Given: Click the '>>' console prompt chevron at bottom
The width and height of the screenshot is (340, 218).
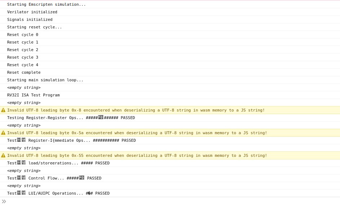Looking at the screenshot, I should pos(4,201).
